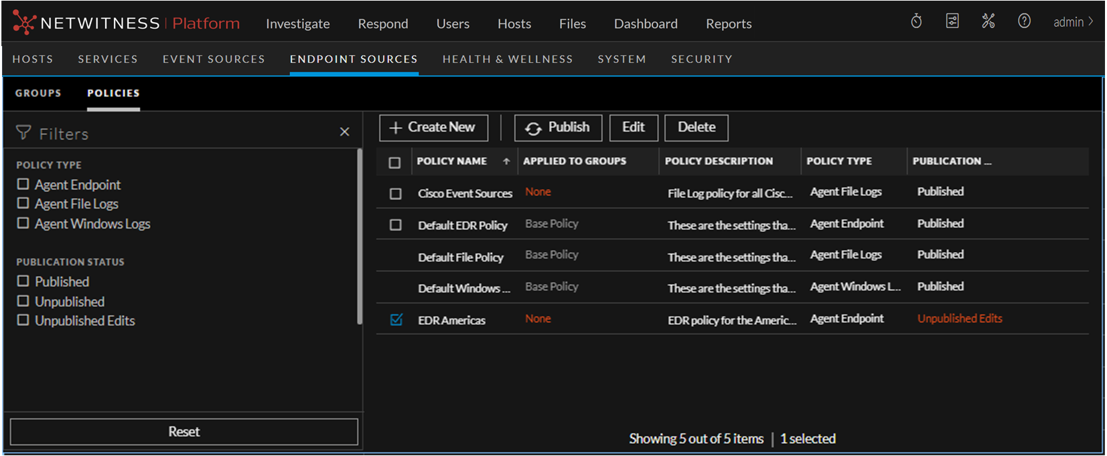Image resolution: width=1107 pixels, height=456 pixels.
Task: Check the Unpublished Edits filter
Action: coord(23,320)
